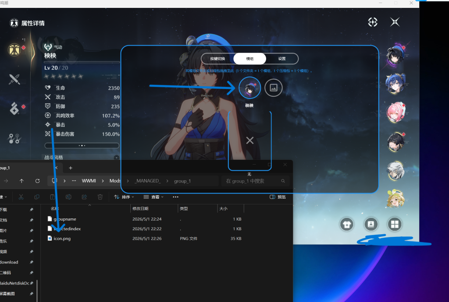
Task: Click the pin icon beside download
Action: [32, 262]
